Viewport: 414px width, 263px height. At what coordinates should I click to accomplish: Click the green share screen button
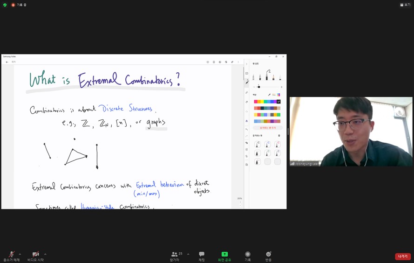coord(224,256)
